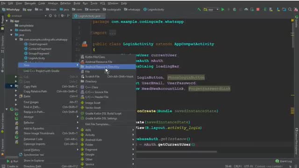Expand the Service submenu
299x168 pixels.
108,164
